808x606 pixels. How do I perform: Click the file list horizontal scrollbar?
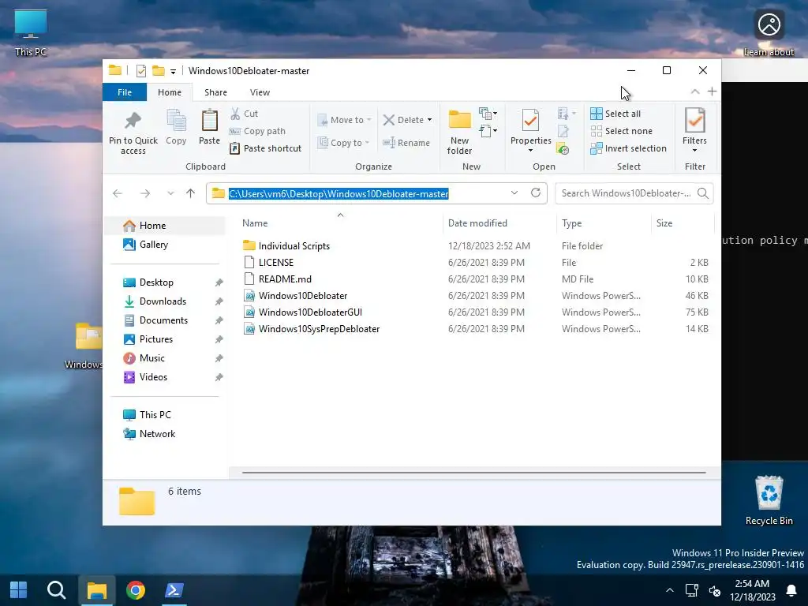473,472
